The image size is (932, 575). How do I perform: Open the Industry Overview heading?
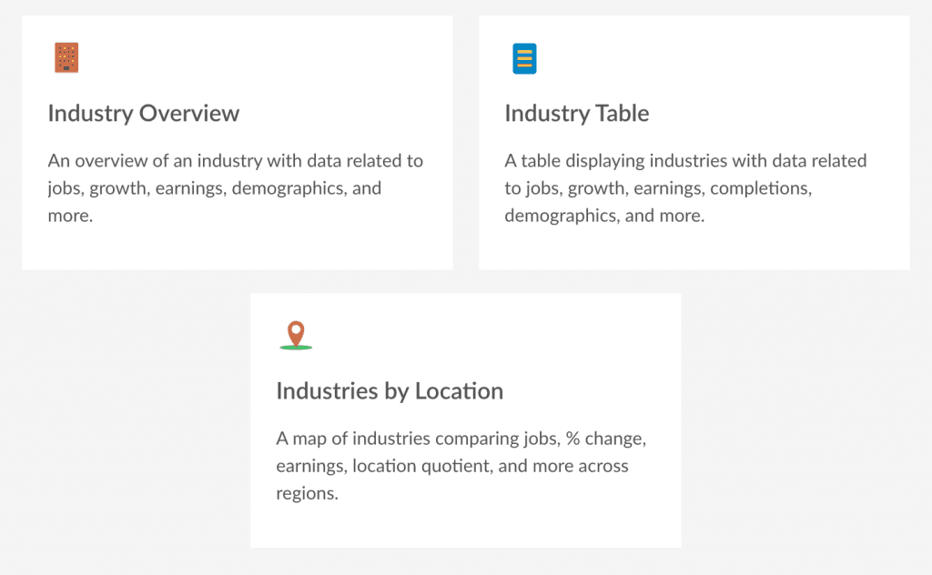tap(144, 114)
